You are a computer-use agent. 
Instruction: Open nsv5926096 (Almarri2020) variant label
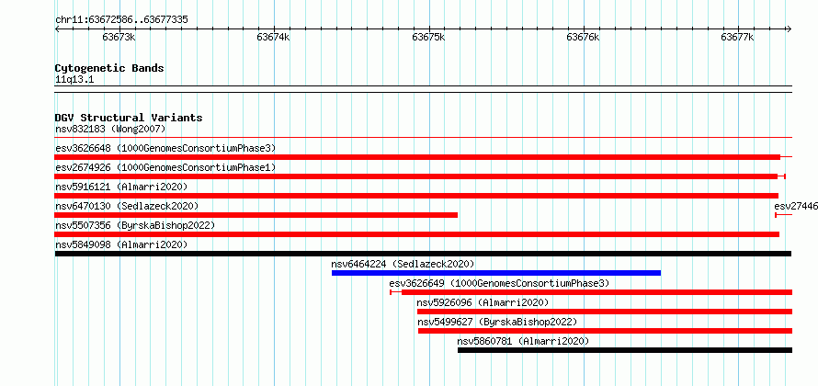483,302
